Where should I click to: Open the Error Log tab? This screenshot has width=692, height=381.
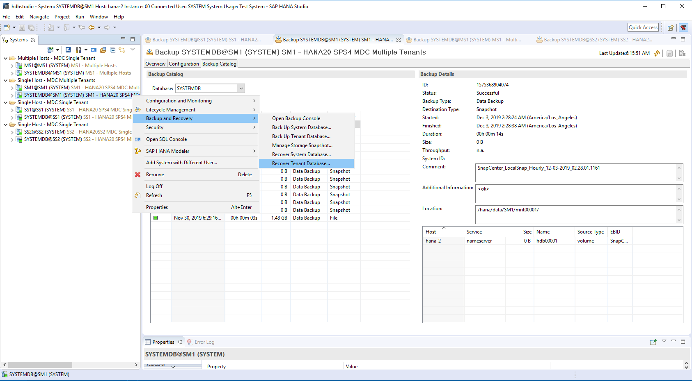pyautogui.click(x=204, y=342)
